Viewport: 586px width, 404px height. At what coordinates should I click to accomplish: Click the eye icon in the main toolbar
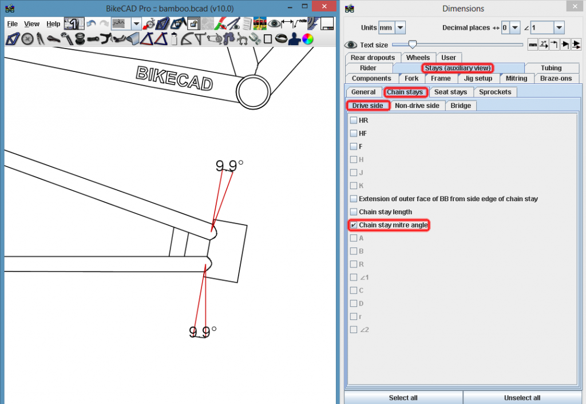coord(274,24)
